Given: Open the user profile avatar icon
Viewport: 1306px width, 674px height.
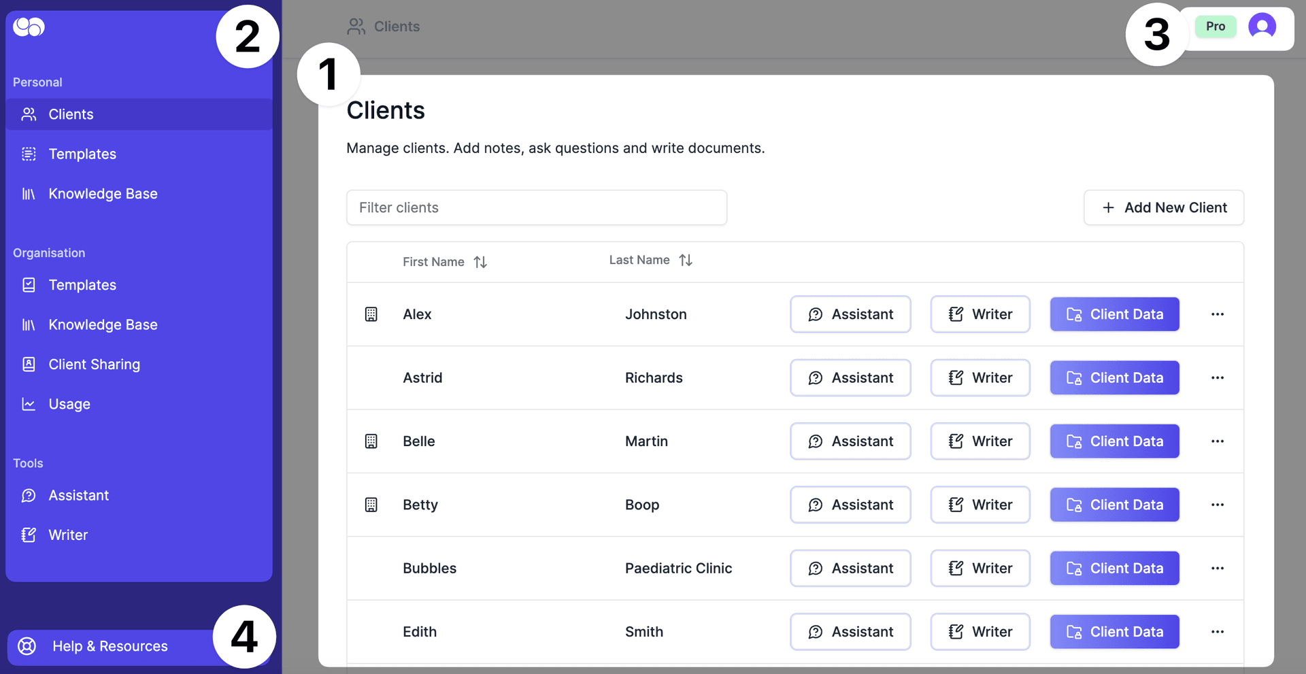Looking at the screenshot, I should tap(1262, 27).
